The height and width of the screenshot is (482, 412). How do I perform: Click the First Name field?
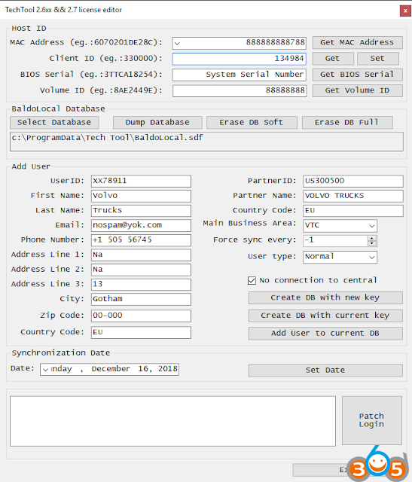(141, 196)
